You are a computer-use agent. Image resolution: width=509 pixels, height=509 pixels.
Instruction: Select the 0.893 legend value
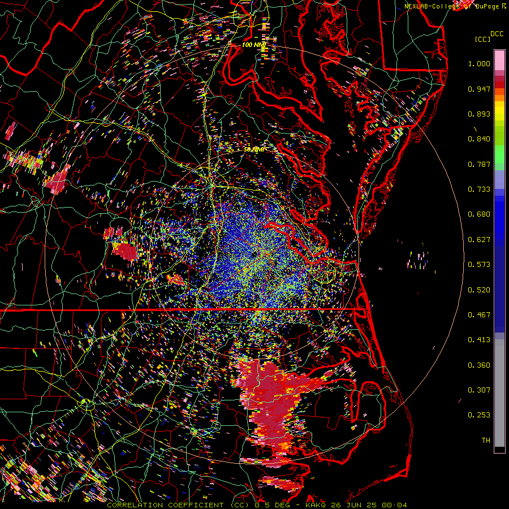pyautogui.click(x=479, y=114)
